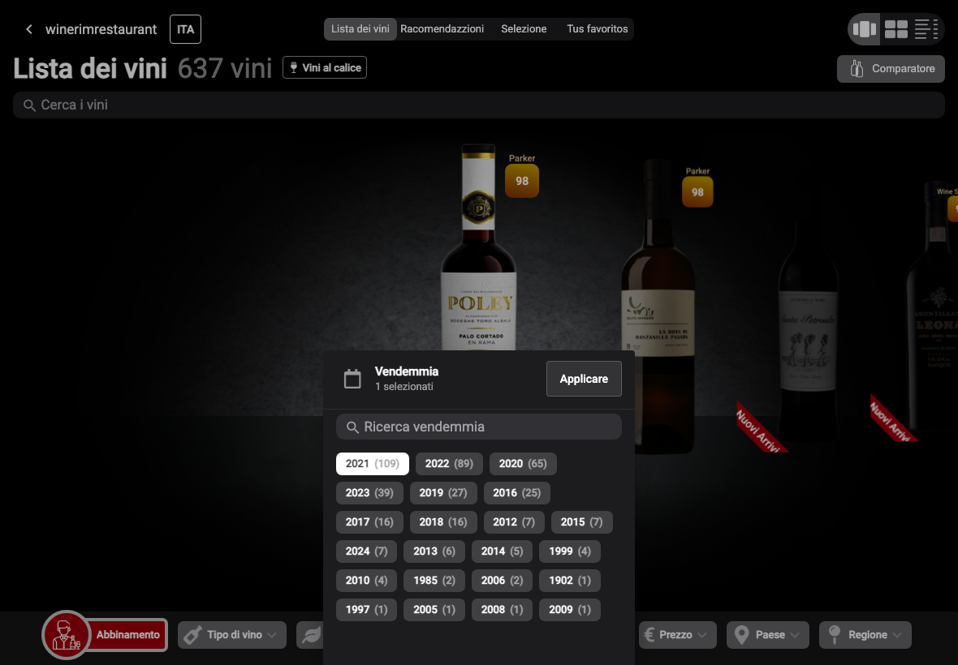This screenshot has height=665, width=958.
Task: Choose the 1999 (4) vintage
Action: click(x=570, y=551)
